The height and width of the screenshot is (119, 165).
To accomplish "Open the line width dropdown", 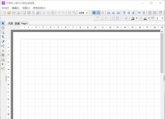I will coord(162,18).
